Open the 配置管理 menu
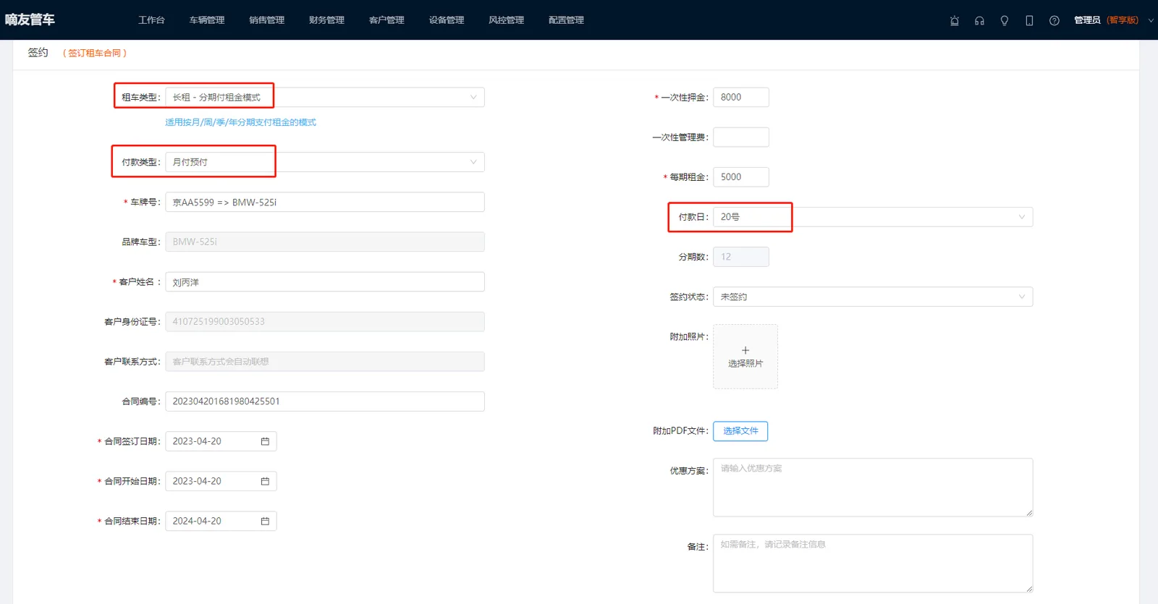The image size is (1158, 604). (x=566, y=20)
